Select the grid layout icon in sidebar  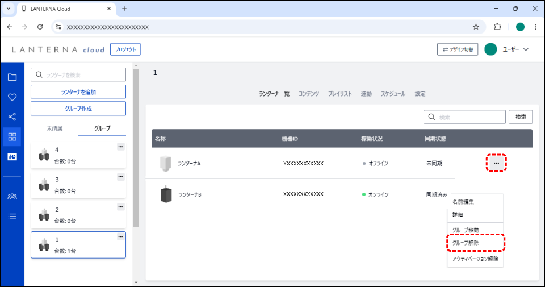12,136
